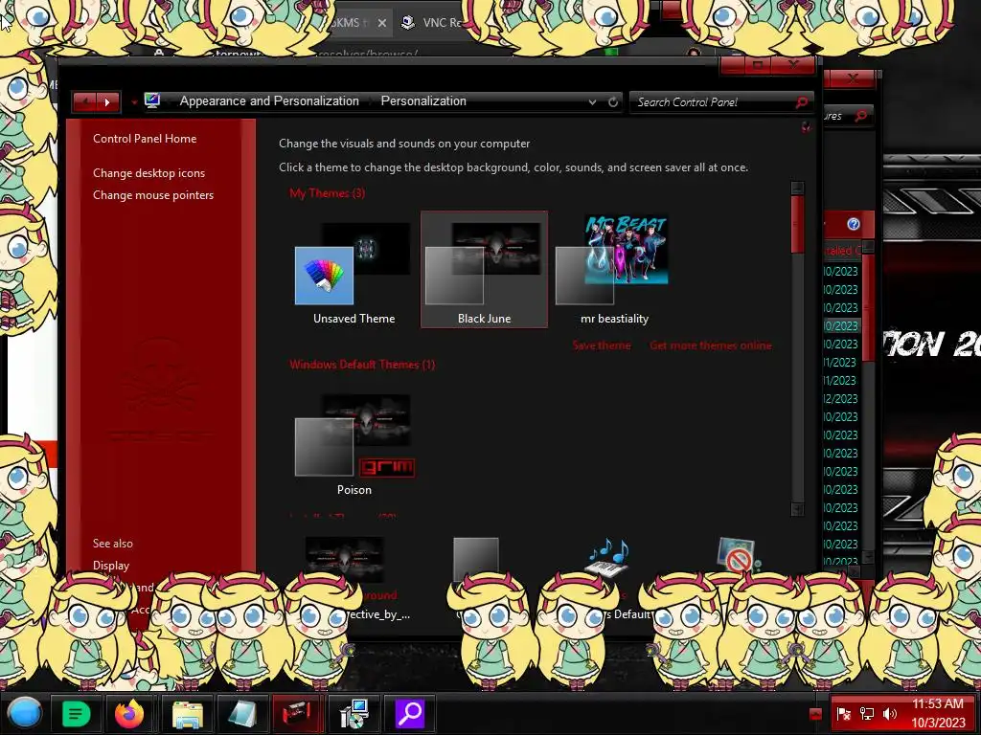The width and height of the screenshot is (981, 735).
Task: Open File Explorer from taskbar
Action: pos(187,713)
